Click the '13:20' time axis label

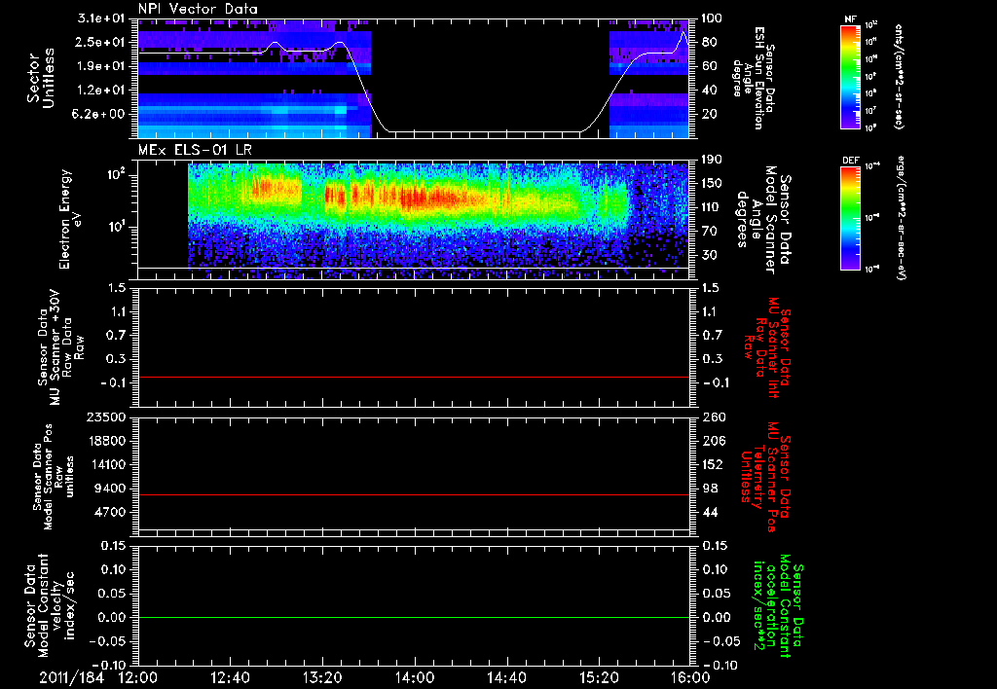click(322, 677)
